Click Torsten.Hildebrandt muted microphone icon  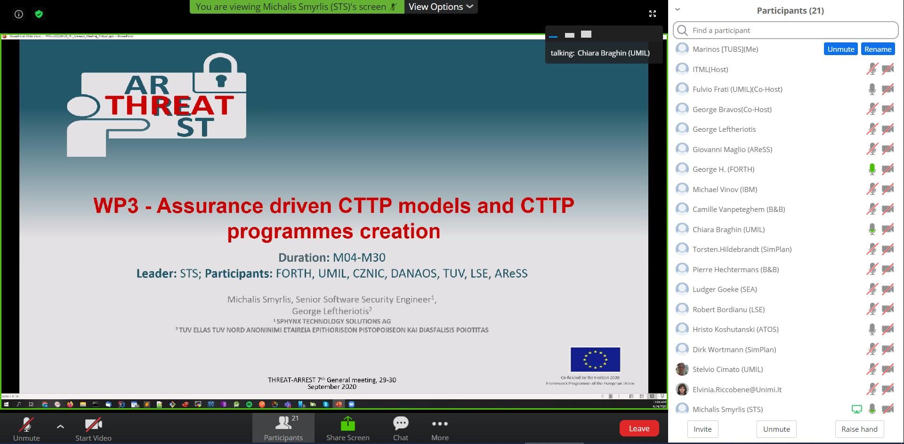872,249
